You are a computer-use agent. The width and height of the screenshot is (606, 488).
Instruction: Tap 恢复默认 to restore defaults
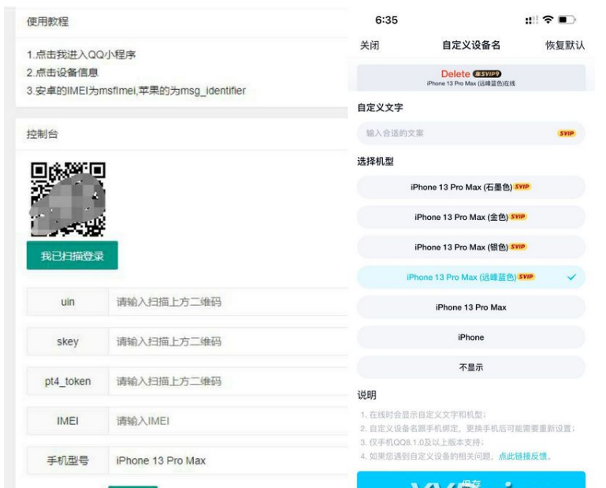(565, 46)
